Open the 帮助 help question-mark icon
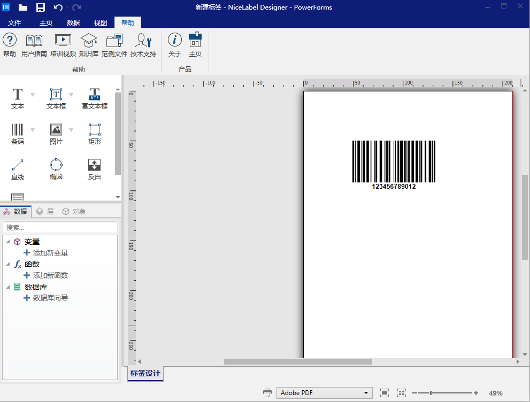The width and height of the screenshot is (530, 402). [x=10, y=45]
